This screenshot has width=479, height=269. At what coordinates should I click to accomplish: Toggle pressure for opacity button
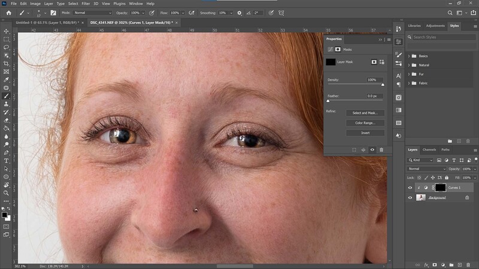[151, 13]
